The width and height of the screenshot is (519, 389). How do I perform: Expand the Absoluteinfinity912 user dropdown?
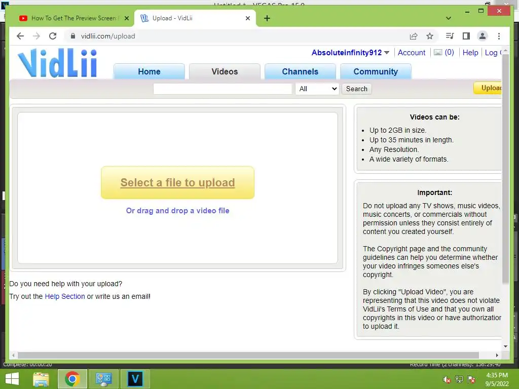[x=387, y=53]
